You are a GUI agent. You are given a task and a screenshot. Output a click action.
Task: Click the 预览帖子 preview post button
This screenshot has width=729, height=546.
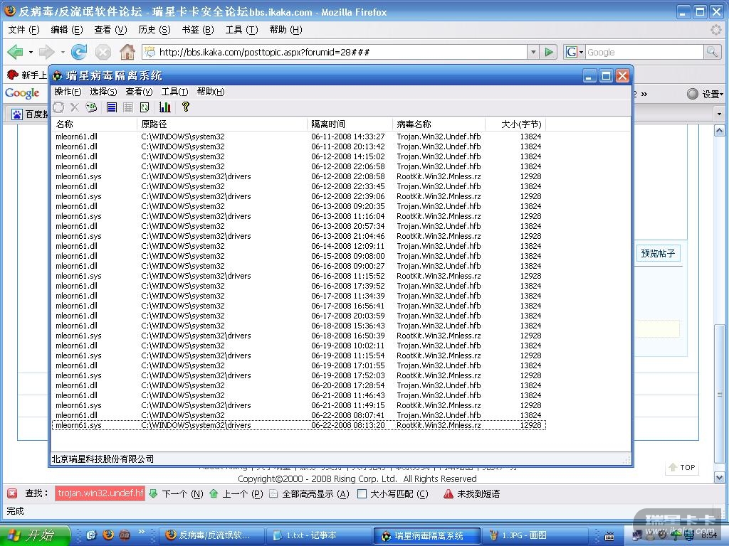[x=658, y=254]
